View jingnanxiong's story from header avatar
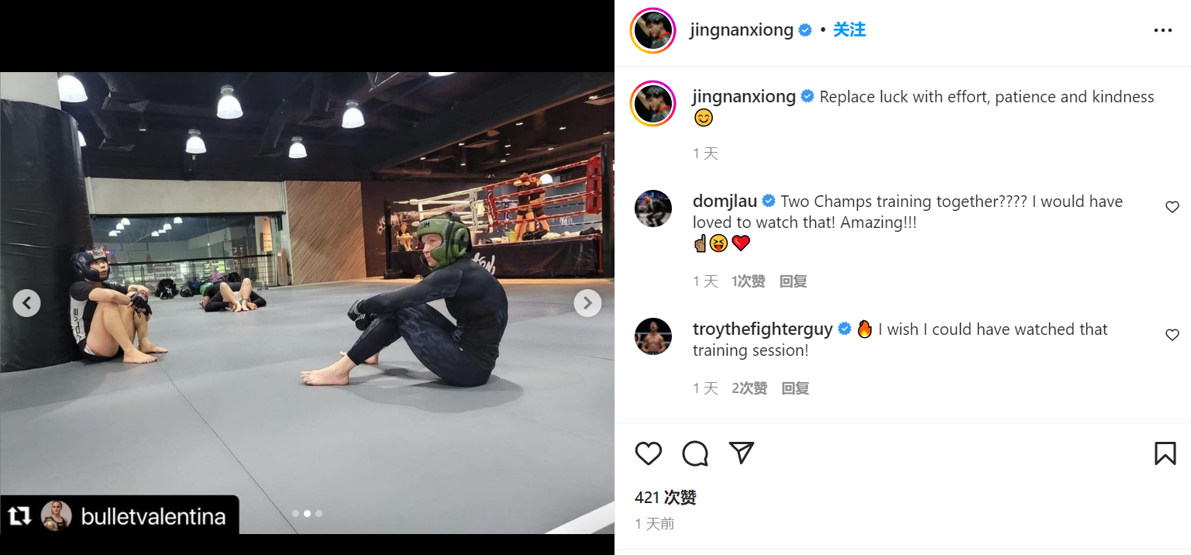The image size is (1191, 555). pos(652,30)
